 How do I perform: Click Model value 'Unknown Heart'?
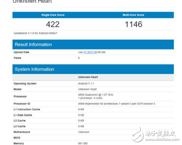[x=87, y=89]
